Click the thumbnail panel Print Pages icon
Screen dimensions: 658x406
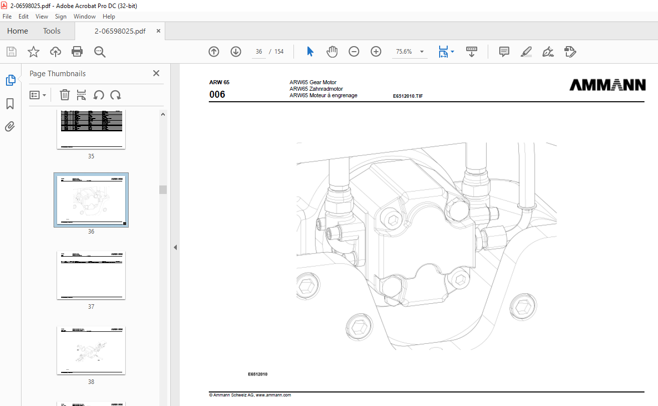82,95
